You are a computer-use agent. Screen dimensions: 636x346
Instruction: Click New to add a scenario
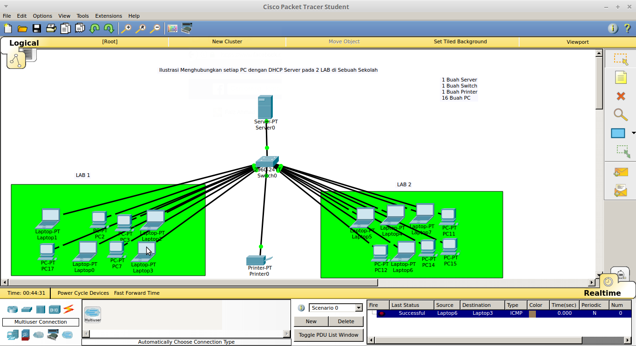click(311, 321)
